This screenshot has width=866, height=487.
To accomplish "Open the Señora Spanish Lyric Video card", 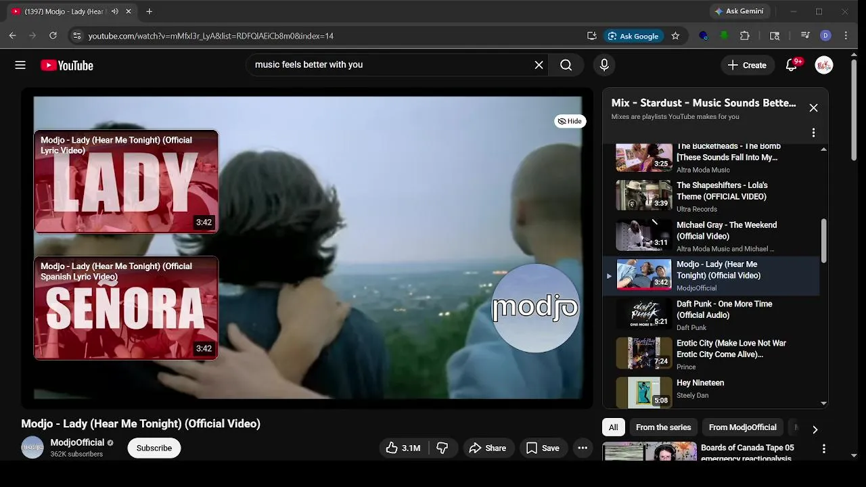I will (126, 308).
